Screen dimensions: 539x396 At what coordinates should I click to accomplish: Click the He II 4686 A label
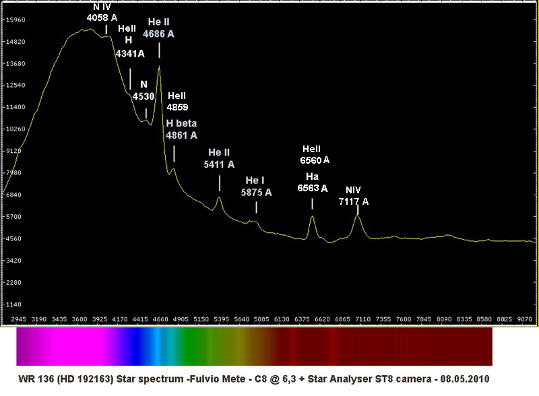tap(158, 28)
